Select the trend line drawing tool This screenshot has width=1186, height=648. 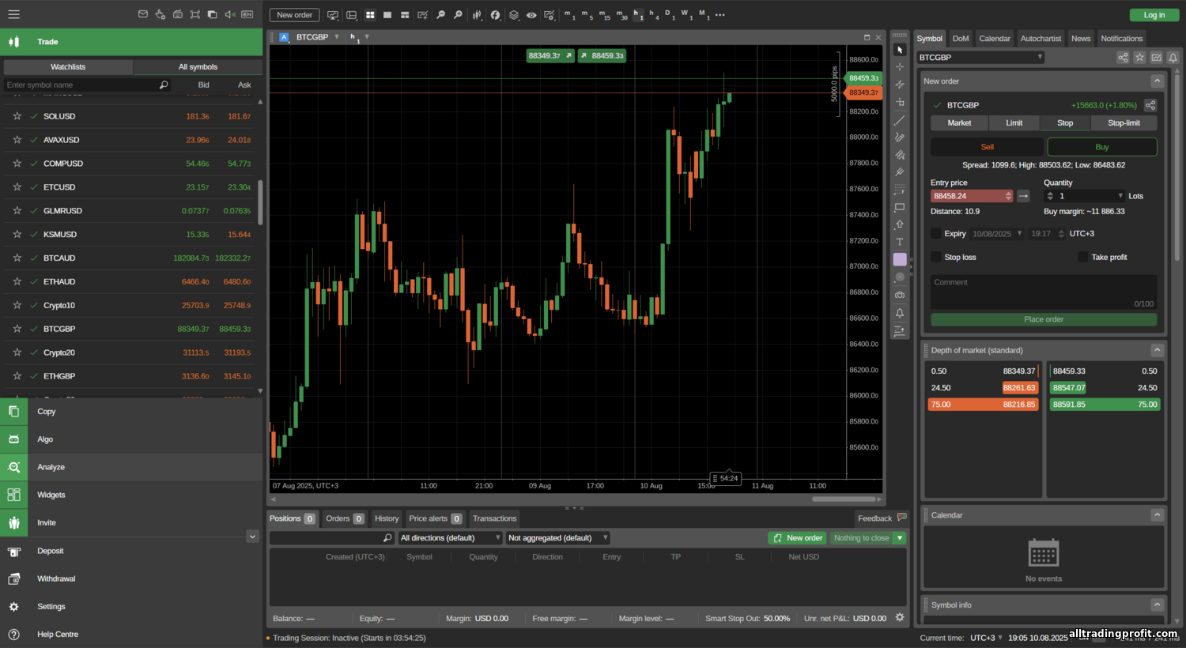coord(899,120)
